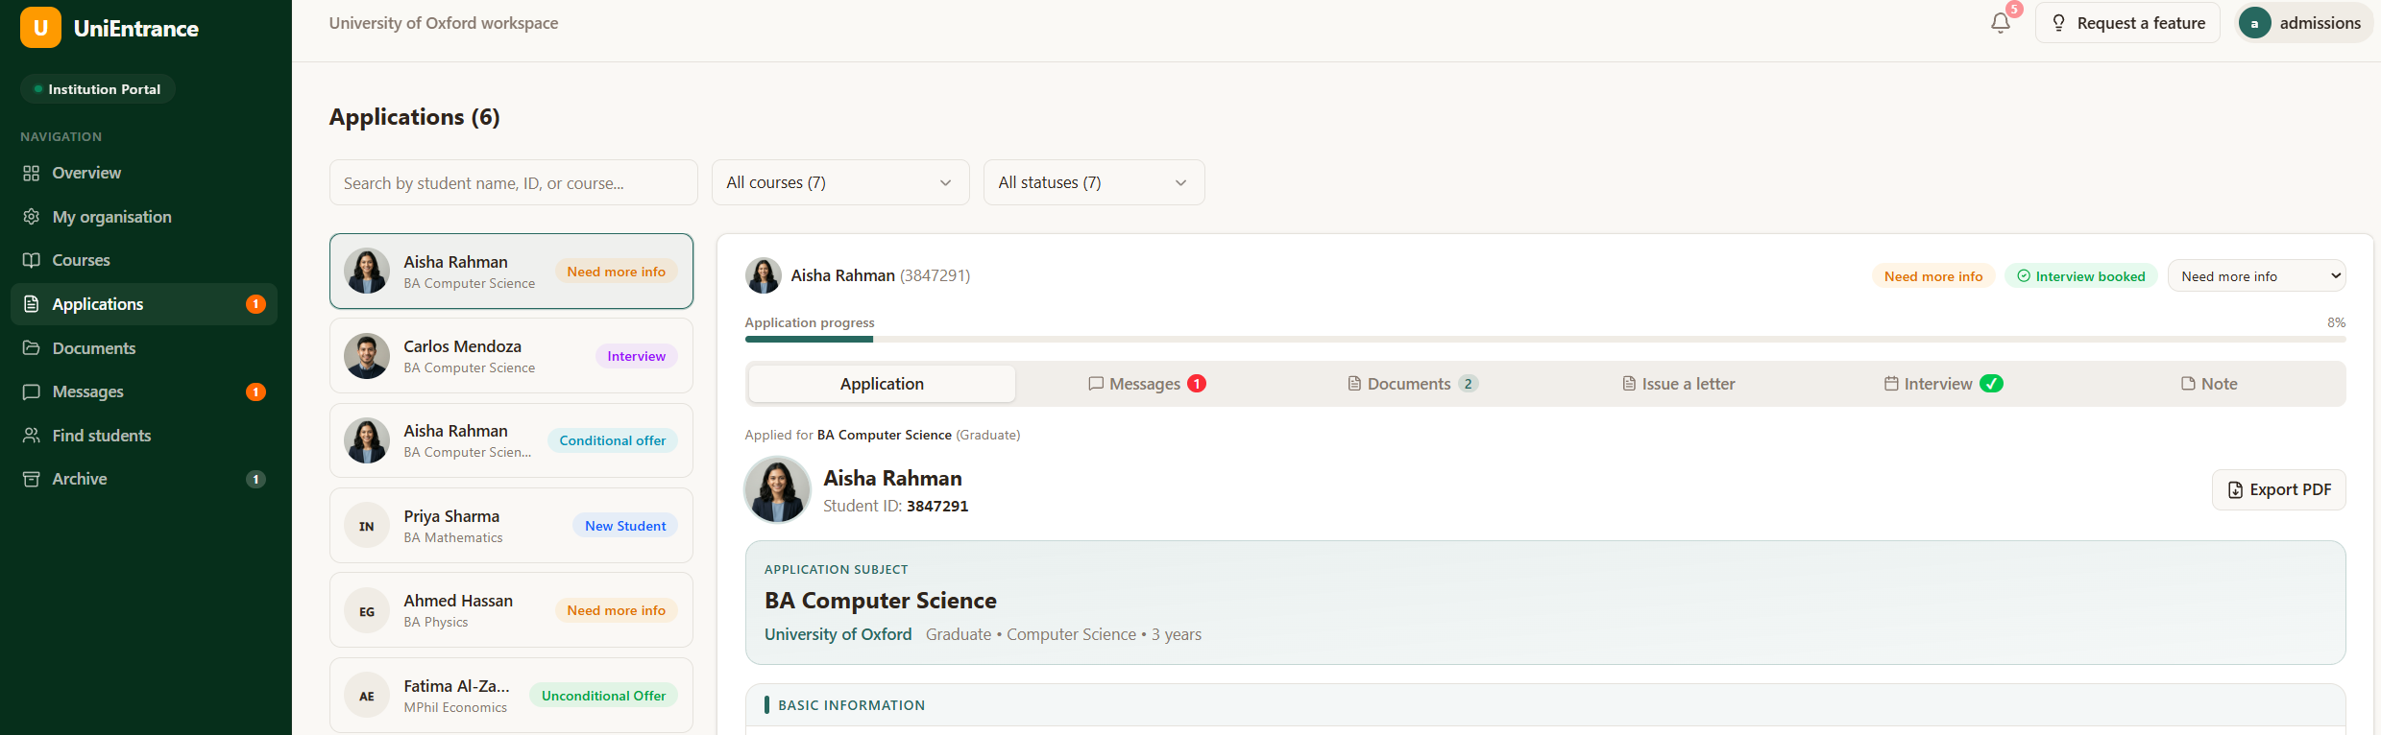This screenshot has height=735, width=2381.
Task: Click the Archive box icon
Action: [x=32, y=479]
